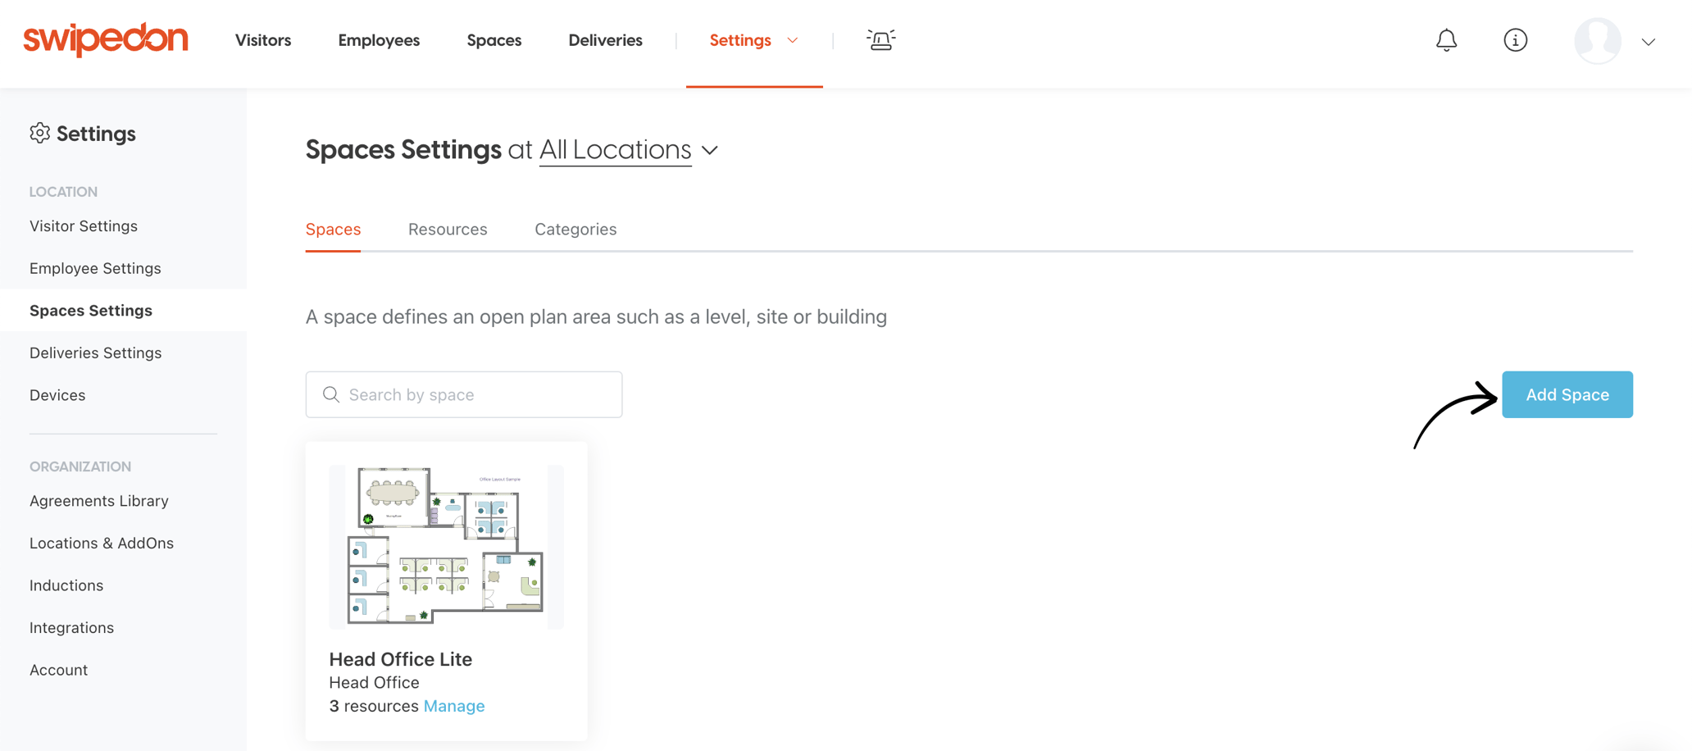Open notifications via the bell icon
Image resolution: width=1692 pixels, height=751 pixels.
tap(1447, 39)
